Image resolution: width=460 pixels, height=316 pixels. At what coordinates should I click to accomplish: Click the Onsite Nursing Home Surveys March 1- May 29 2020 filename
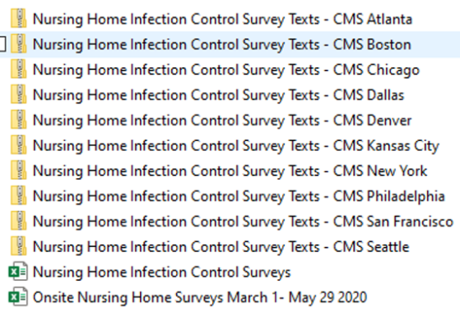(200, 297)
